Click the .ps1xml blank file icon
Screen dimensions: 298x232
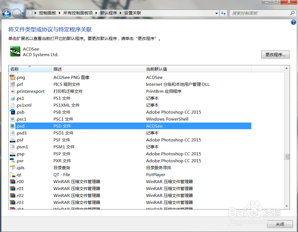12,105
